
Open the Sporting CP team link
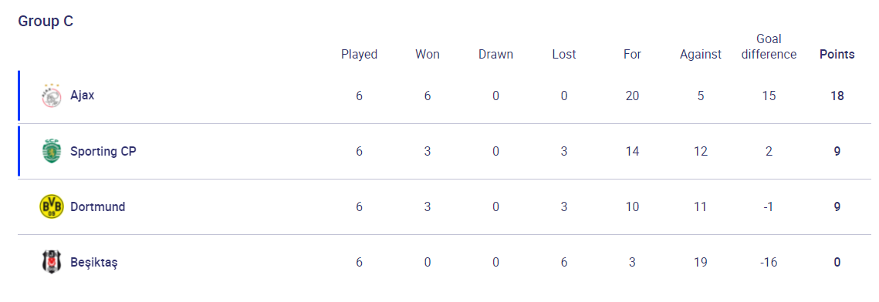point(103,151)
